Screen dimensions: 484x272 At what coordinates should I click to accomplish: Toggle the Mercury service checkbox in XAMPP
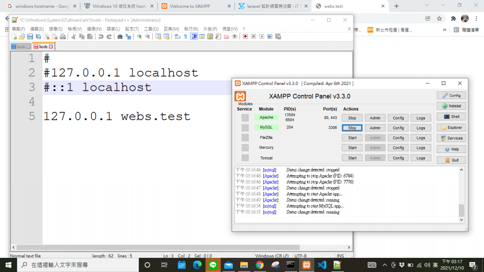click(x=245, y=148)
